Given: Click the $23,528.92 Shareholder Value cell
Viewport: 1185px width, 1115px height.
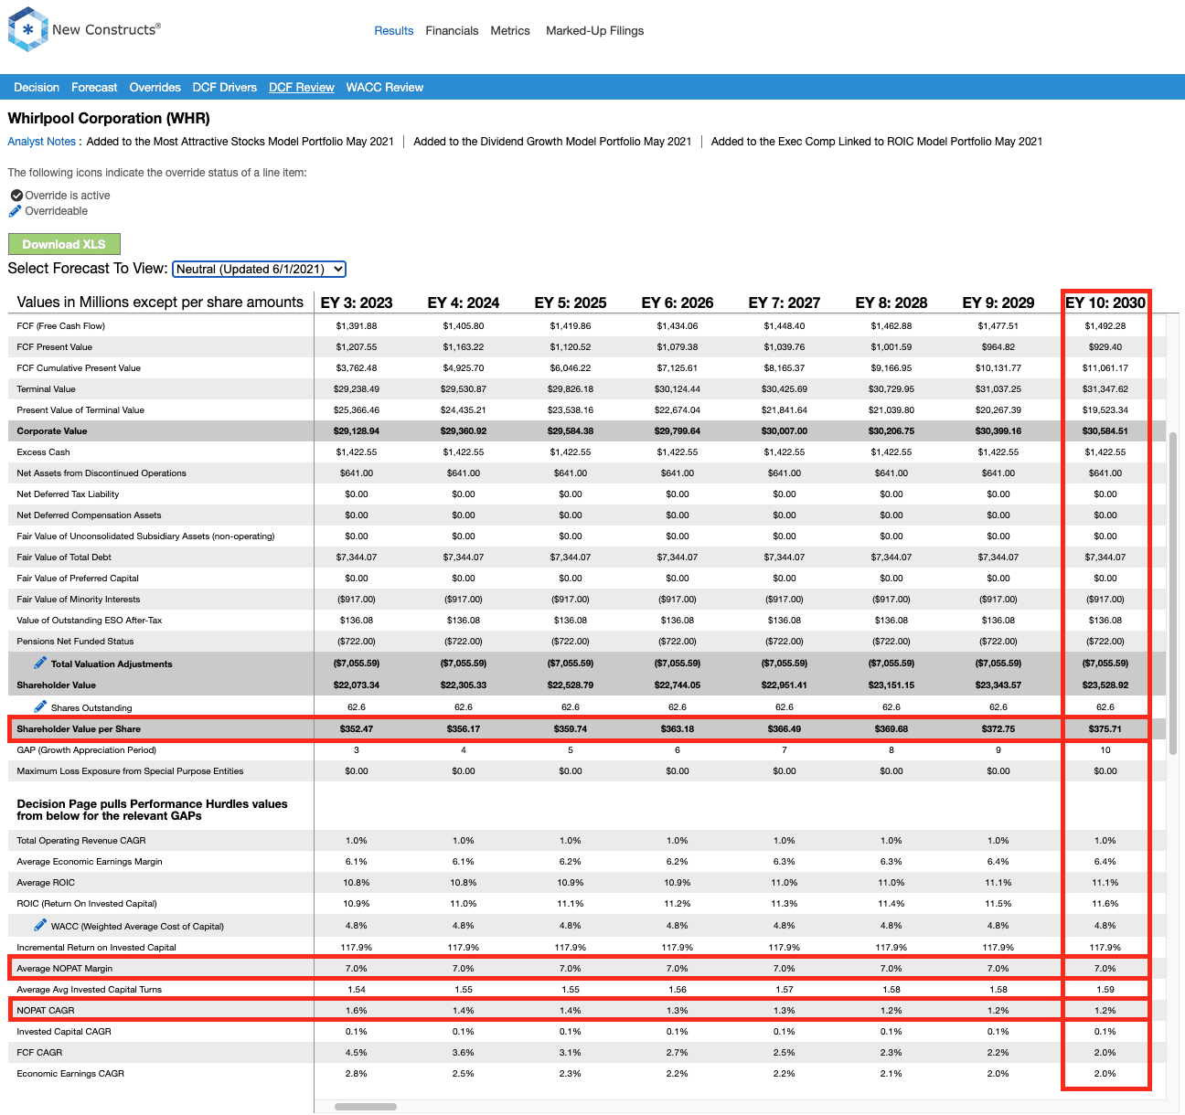Looking at the screenshot, I should [1105, 685].
